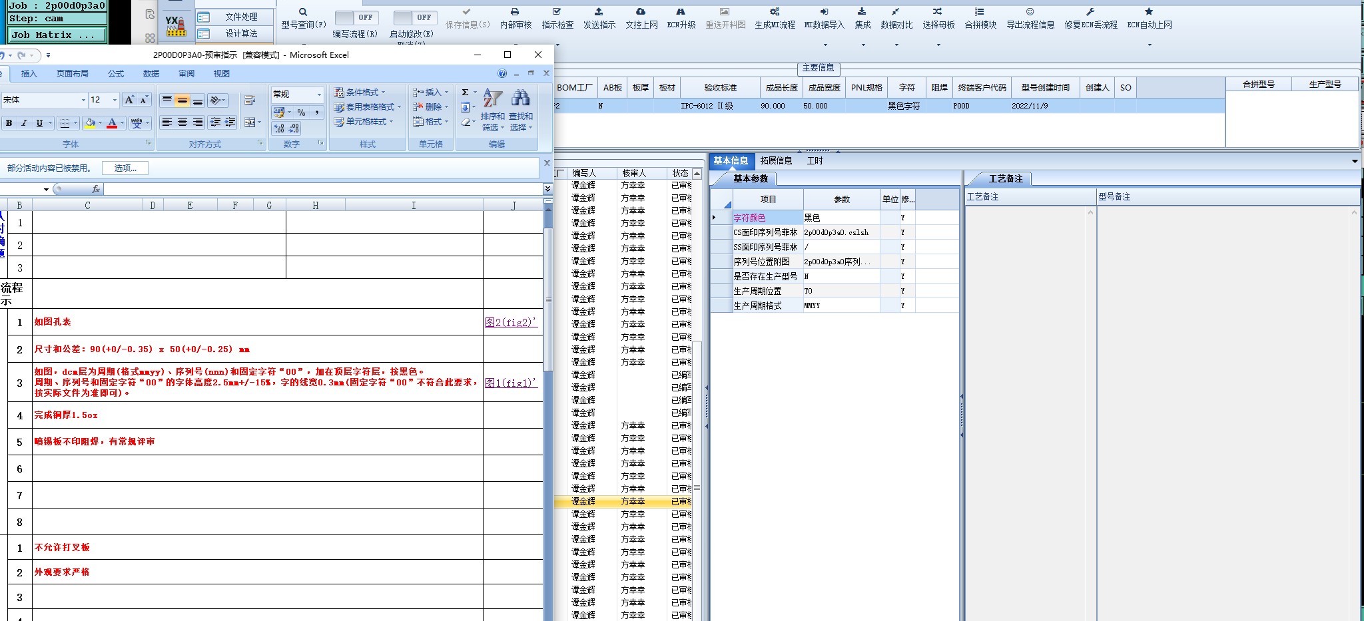Toggle align text right in Excel ribbon

[x=198, y=122]
